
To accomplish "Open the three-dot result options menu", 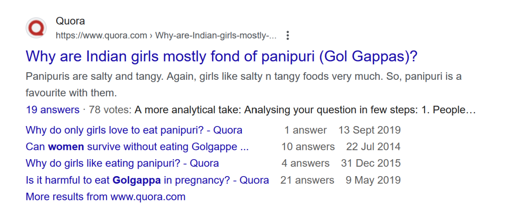I will tap(288, 36).
